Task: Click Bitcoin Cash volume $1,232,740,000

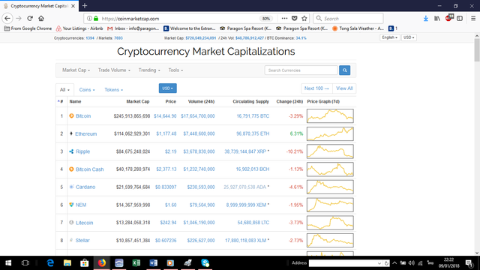Action: pyautogui.click(x=199, y=169)
